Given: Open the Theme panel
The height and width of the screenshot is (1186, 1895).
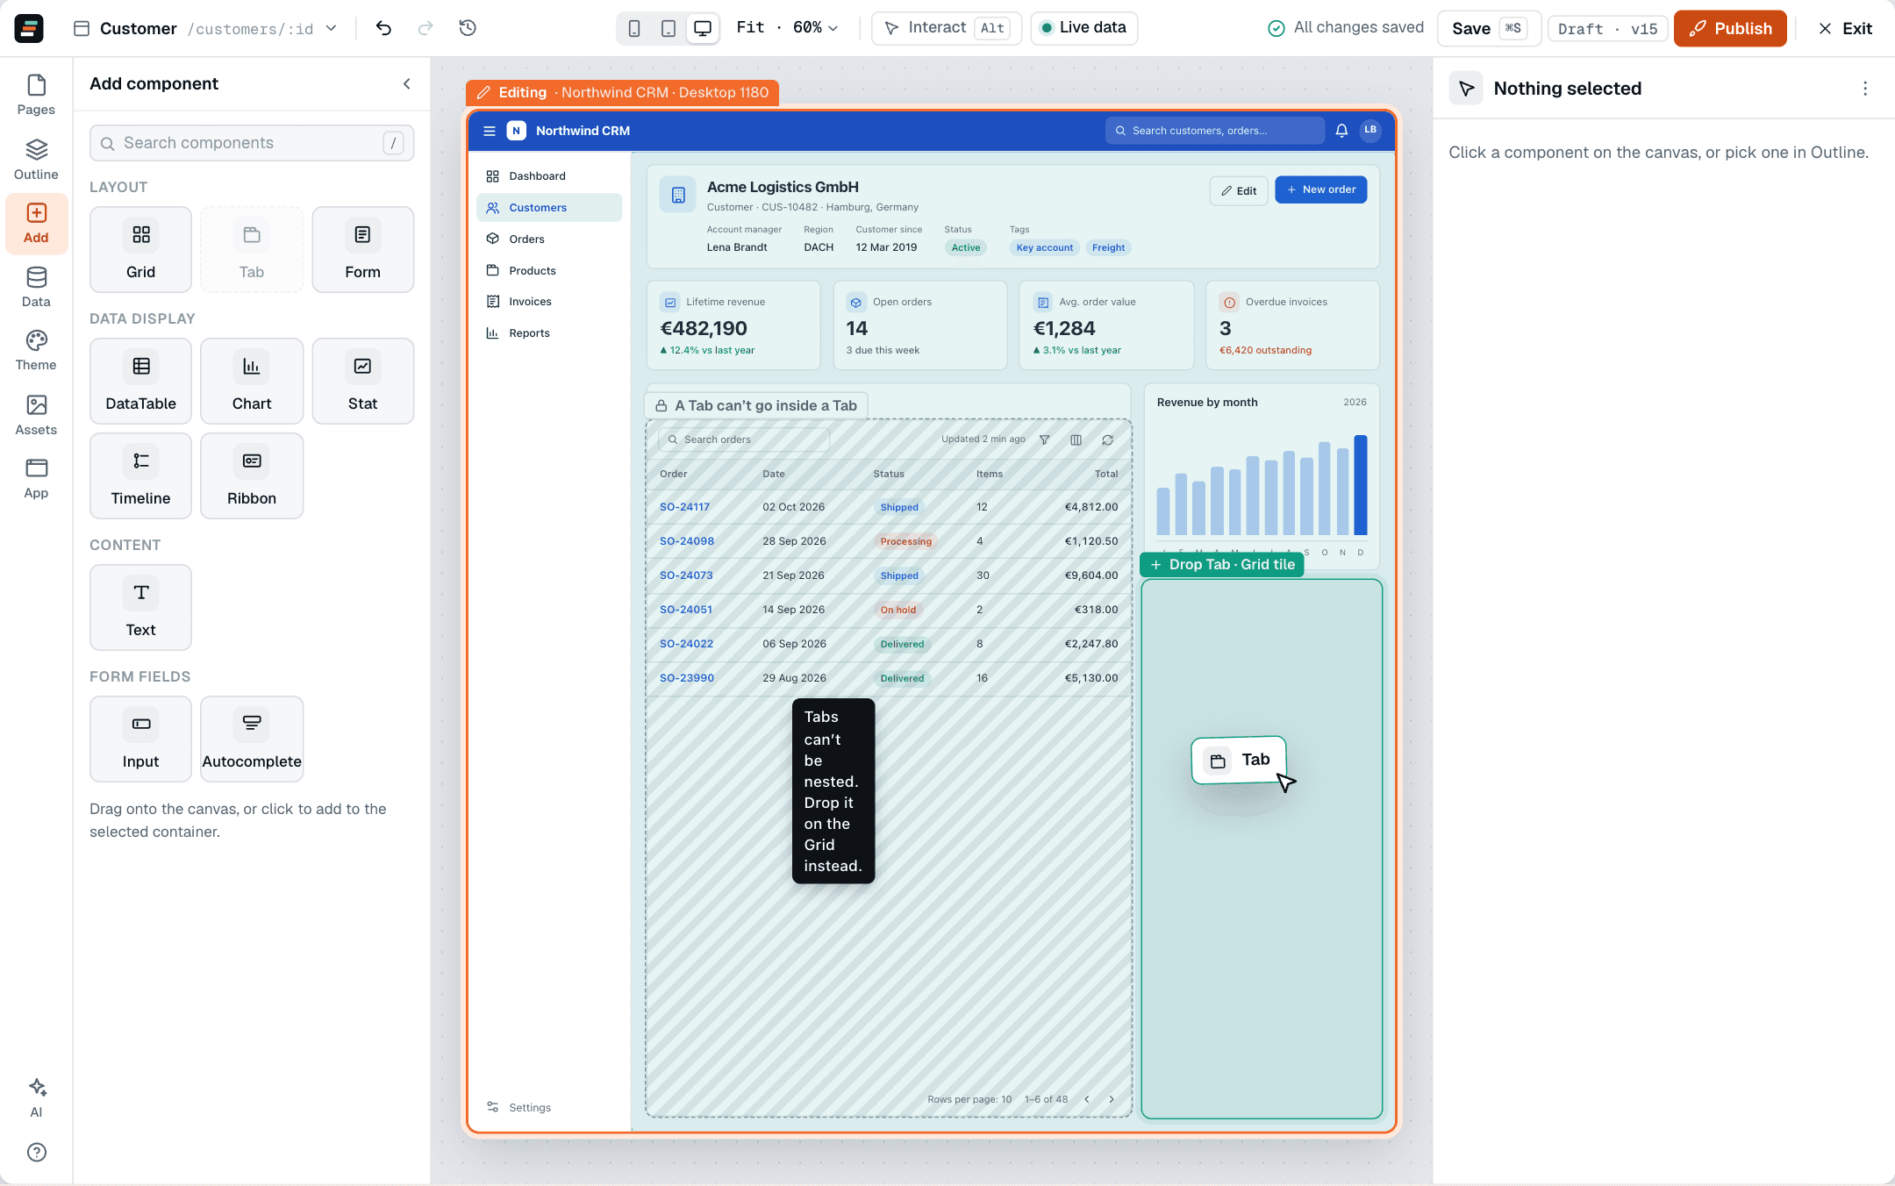Looking at the screenshot, I should coord(36,350).
